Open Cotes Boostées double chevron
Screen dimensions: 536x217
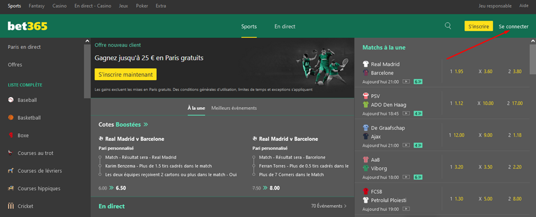click(146, 125)
